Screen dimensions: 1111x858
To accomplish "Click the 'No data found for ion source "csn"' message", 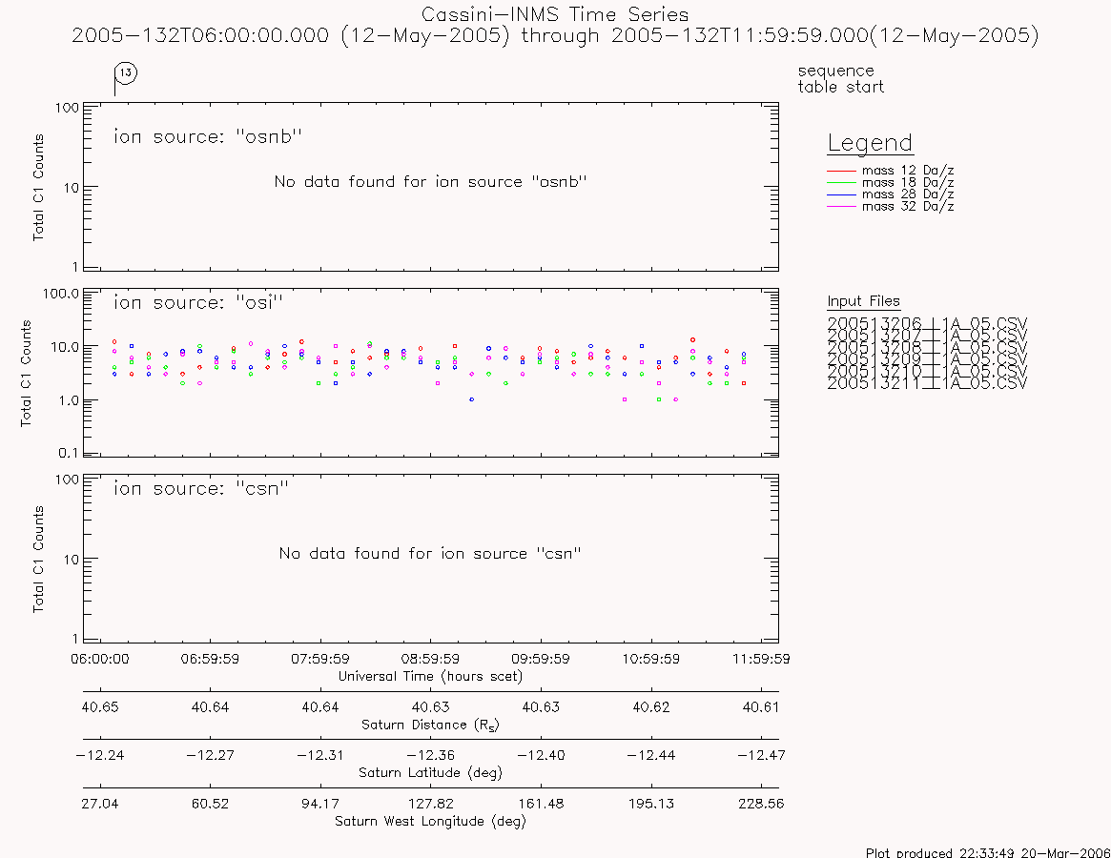I will (x=430, y=553).
